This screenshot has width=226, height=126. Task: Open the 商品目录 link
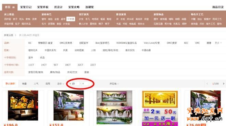[x=218, y=7]
